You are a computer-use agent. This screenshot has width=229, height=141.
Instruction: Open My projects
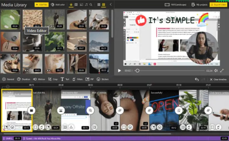199,5
